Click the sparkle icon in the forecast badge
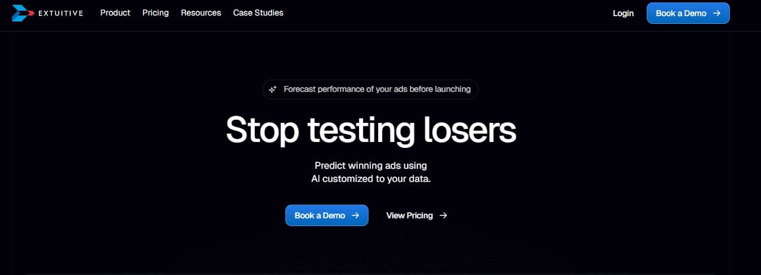 tap(273, 89)
